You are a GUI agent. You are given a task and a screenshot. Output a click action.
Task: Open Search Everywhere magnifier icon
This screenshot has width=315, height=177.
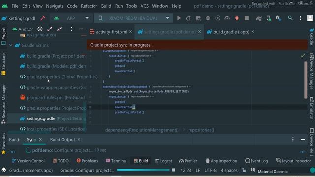point(290,18)
